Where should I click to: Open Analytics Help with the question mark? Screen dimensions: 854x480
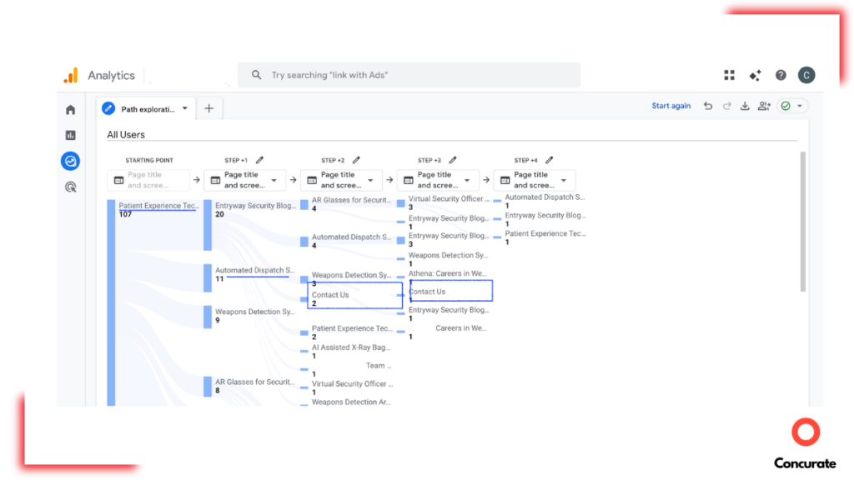781,75
